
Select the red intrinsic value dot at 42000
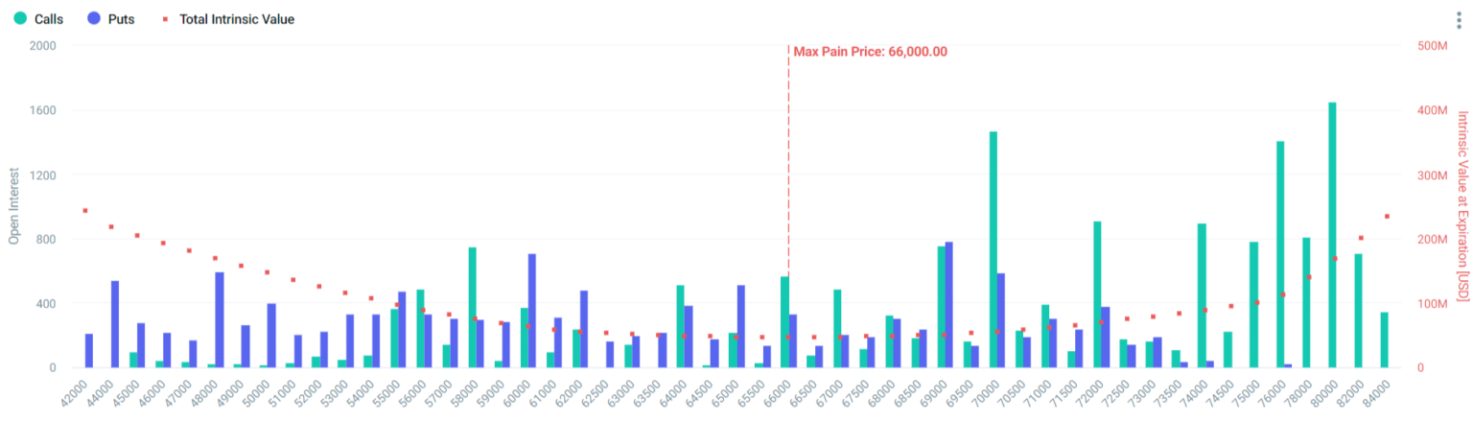click(85, 210)
